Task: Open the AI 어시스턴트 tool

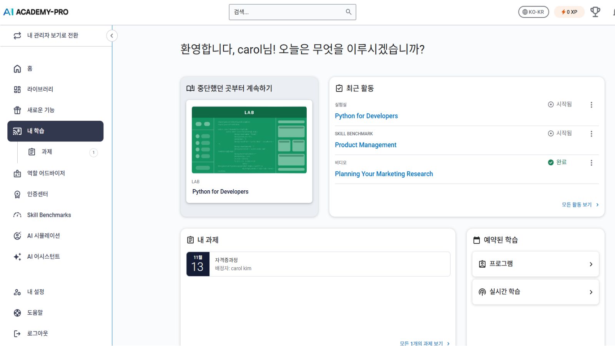Action: (42, 256)
